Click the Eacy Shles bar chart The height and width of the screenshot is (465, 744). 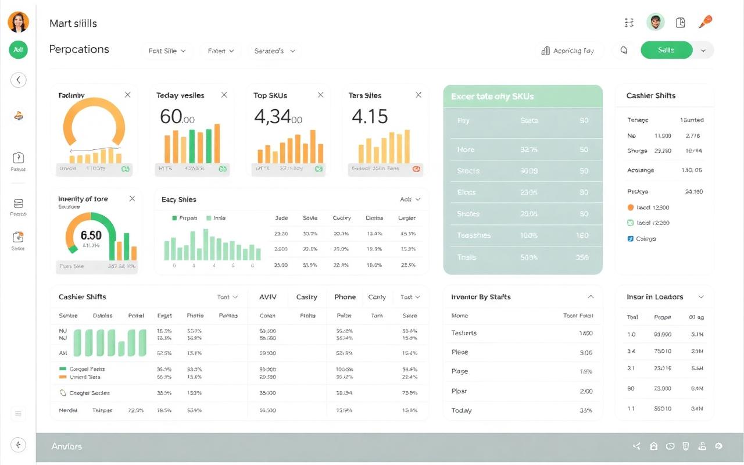213,245
